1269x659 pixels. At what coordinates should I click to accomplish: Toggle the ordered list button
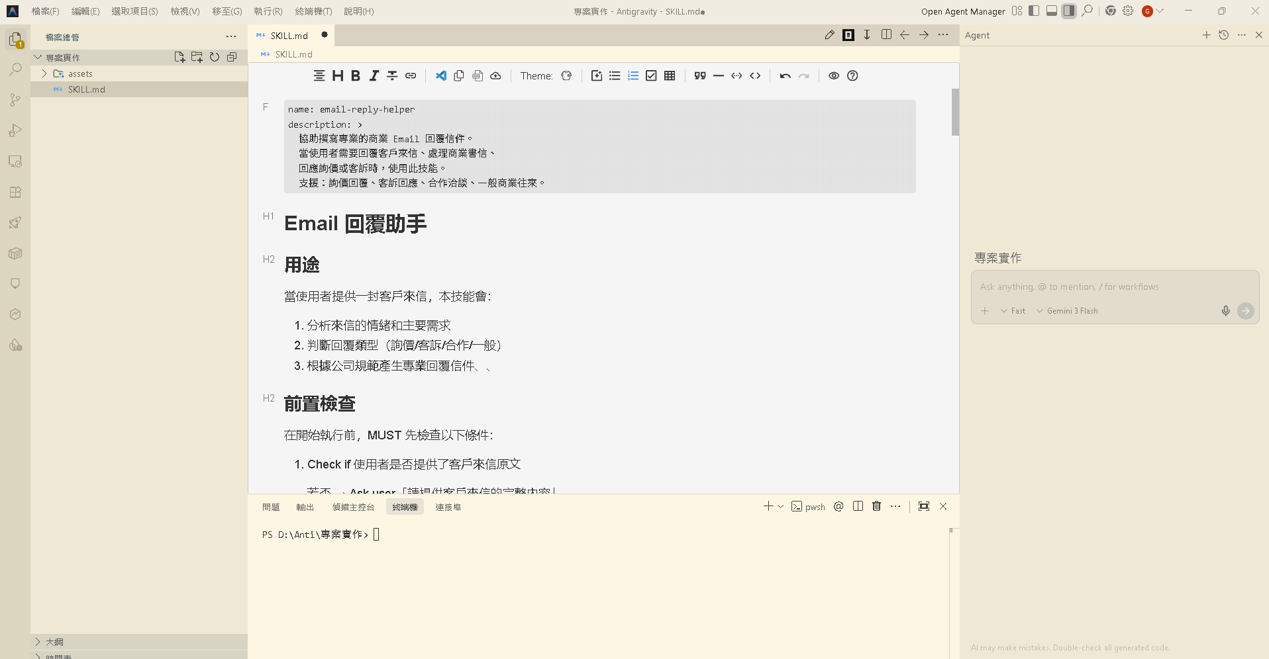[633, 75]
